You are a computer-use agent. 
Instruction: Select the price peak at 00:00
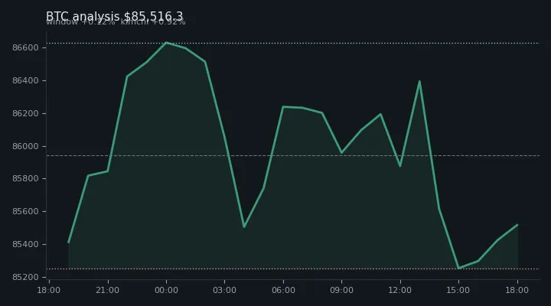[166, 43]
